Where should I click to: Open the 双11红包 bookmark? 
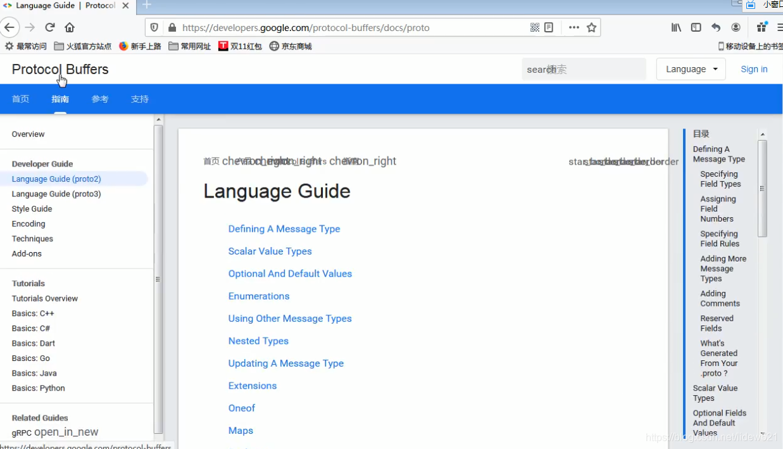240,46
